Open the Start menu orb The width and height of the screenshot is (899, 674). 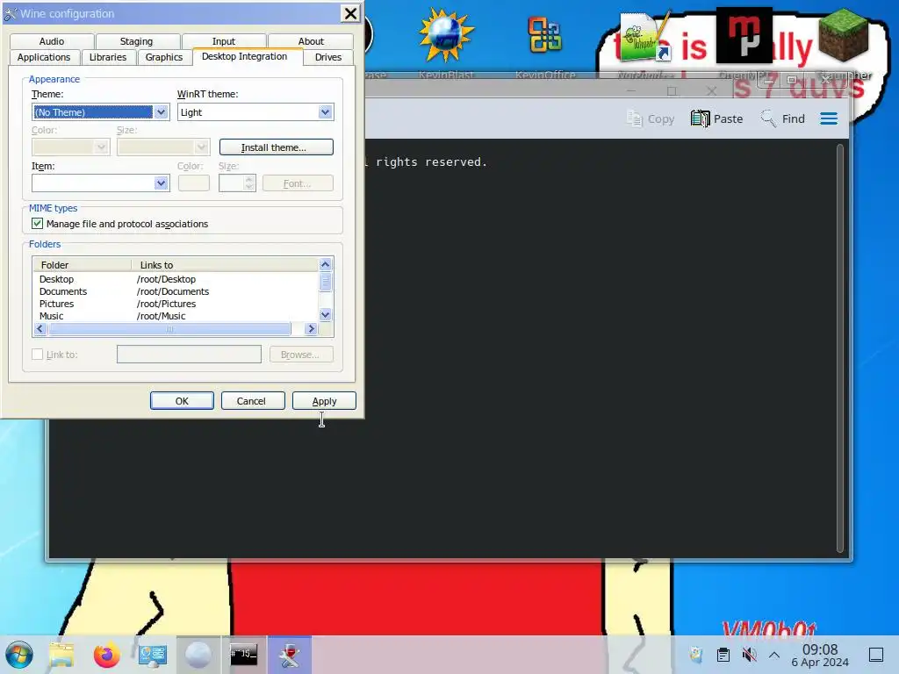click(19, 655)
